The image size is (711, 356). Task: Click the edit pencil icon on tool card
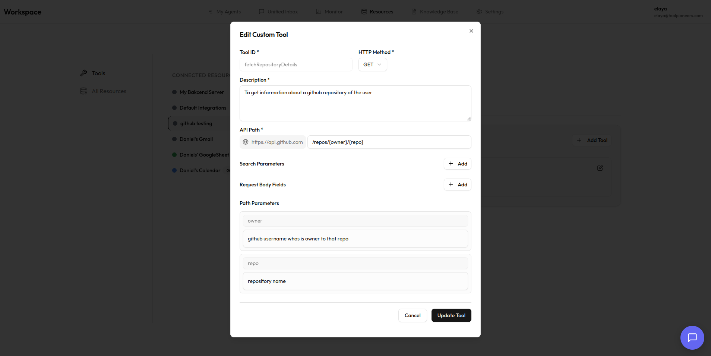[600, 168]
